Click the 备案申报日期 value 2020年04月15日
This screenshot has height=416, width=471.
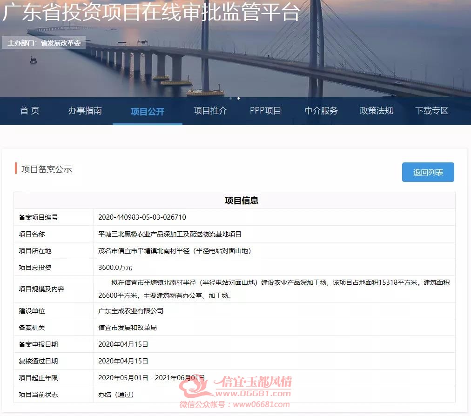pyautogui.click(x=123, y=344)
